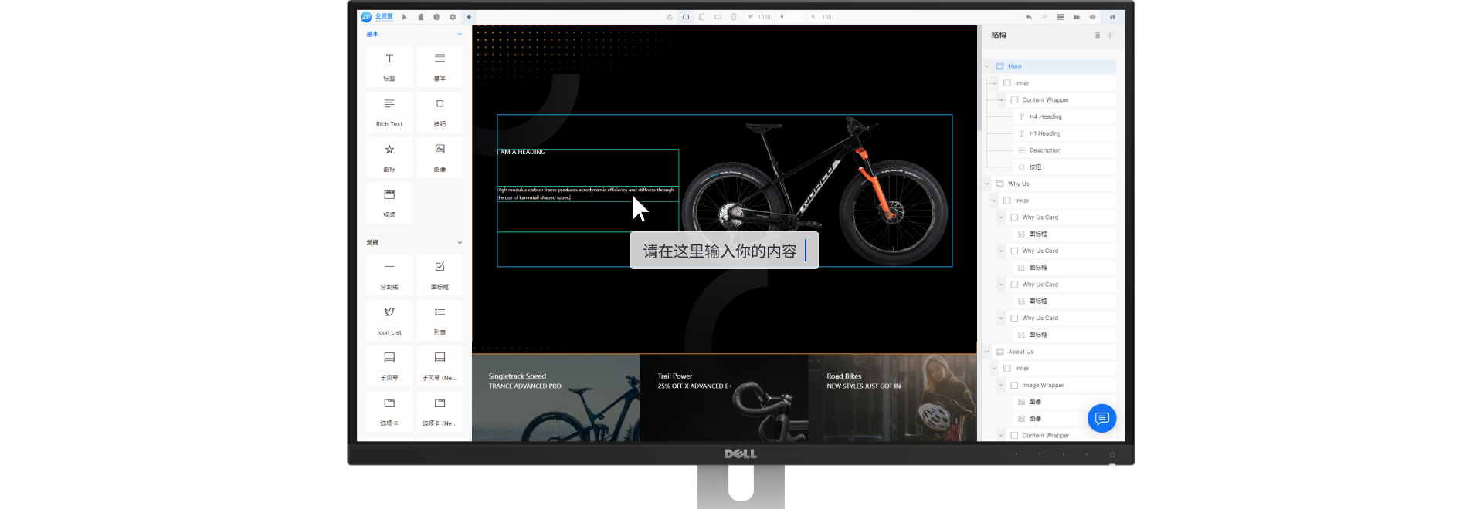This screenshot has width=1483, height=509.
Task: Pick the 视频 video widget
Action: click(x=389, y=203)
